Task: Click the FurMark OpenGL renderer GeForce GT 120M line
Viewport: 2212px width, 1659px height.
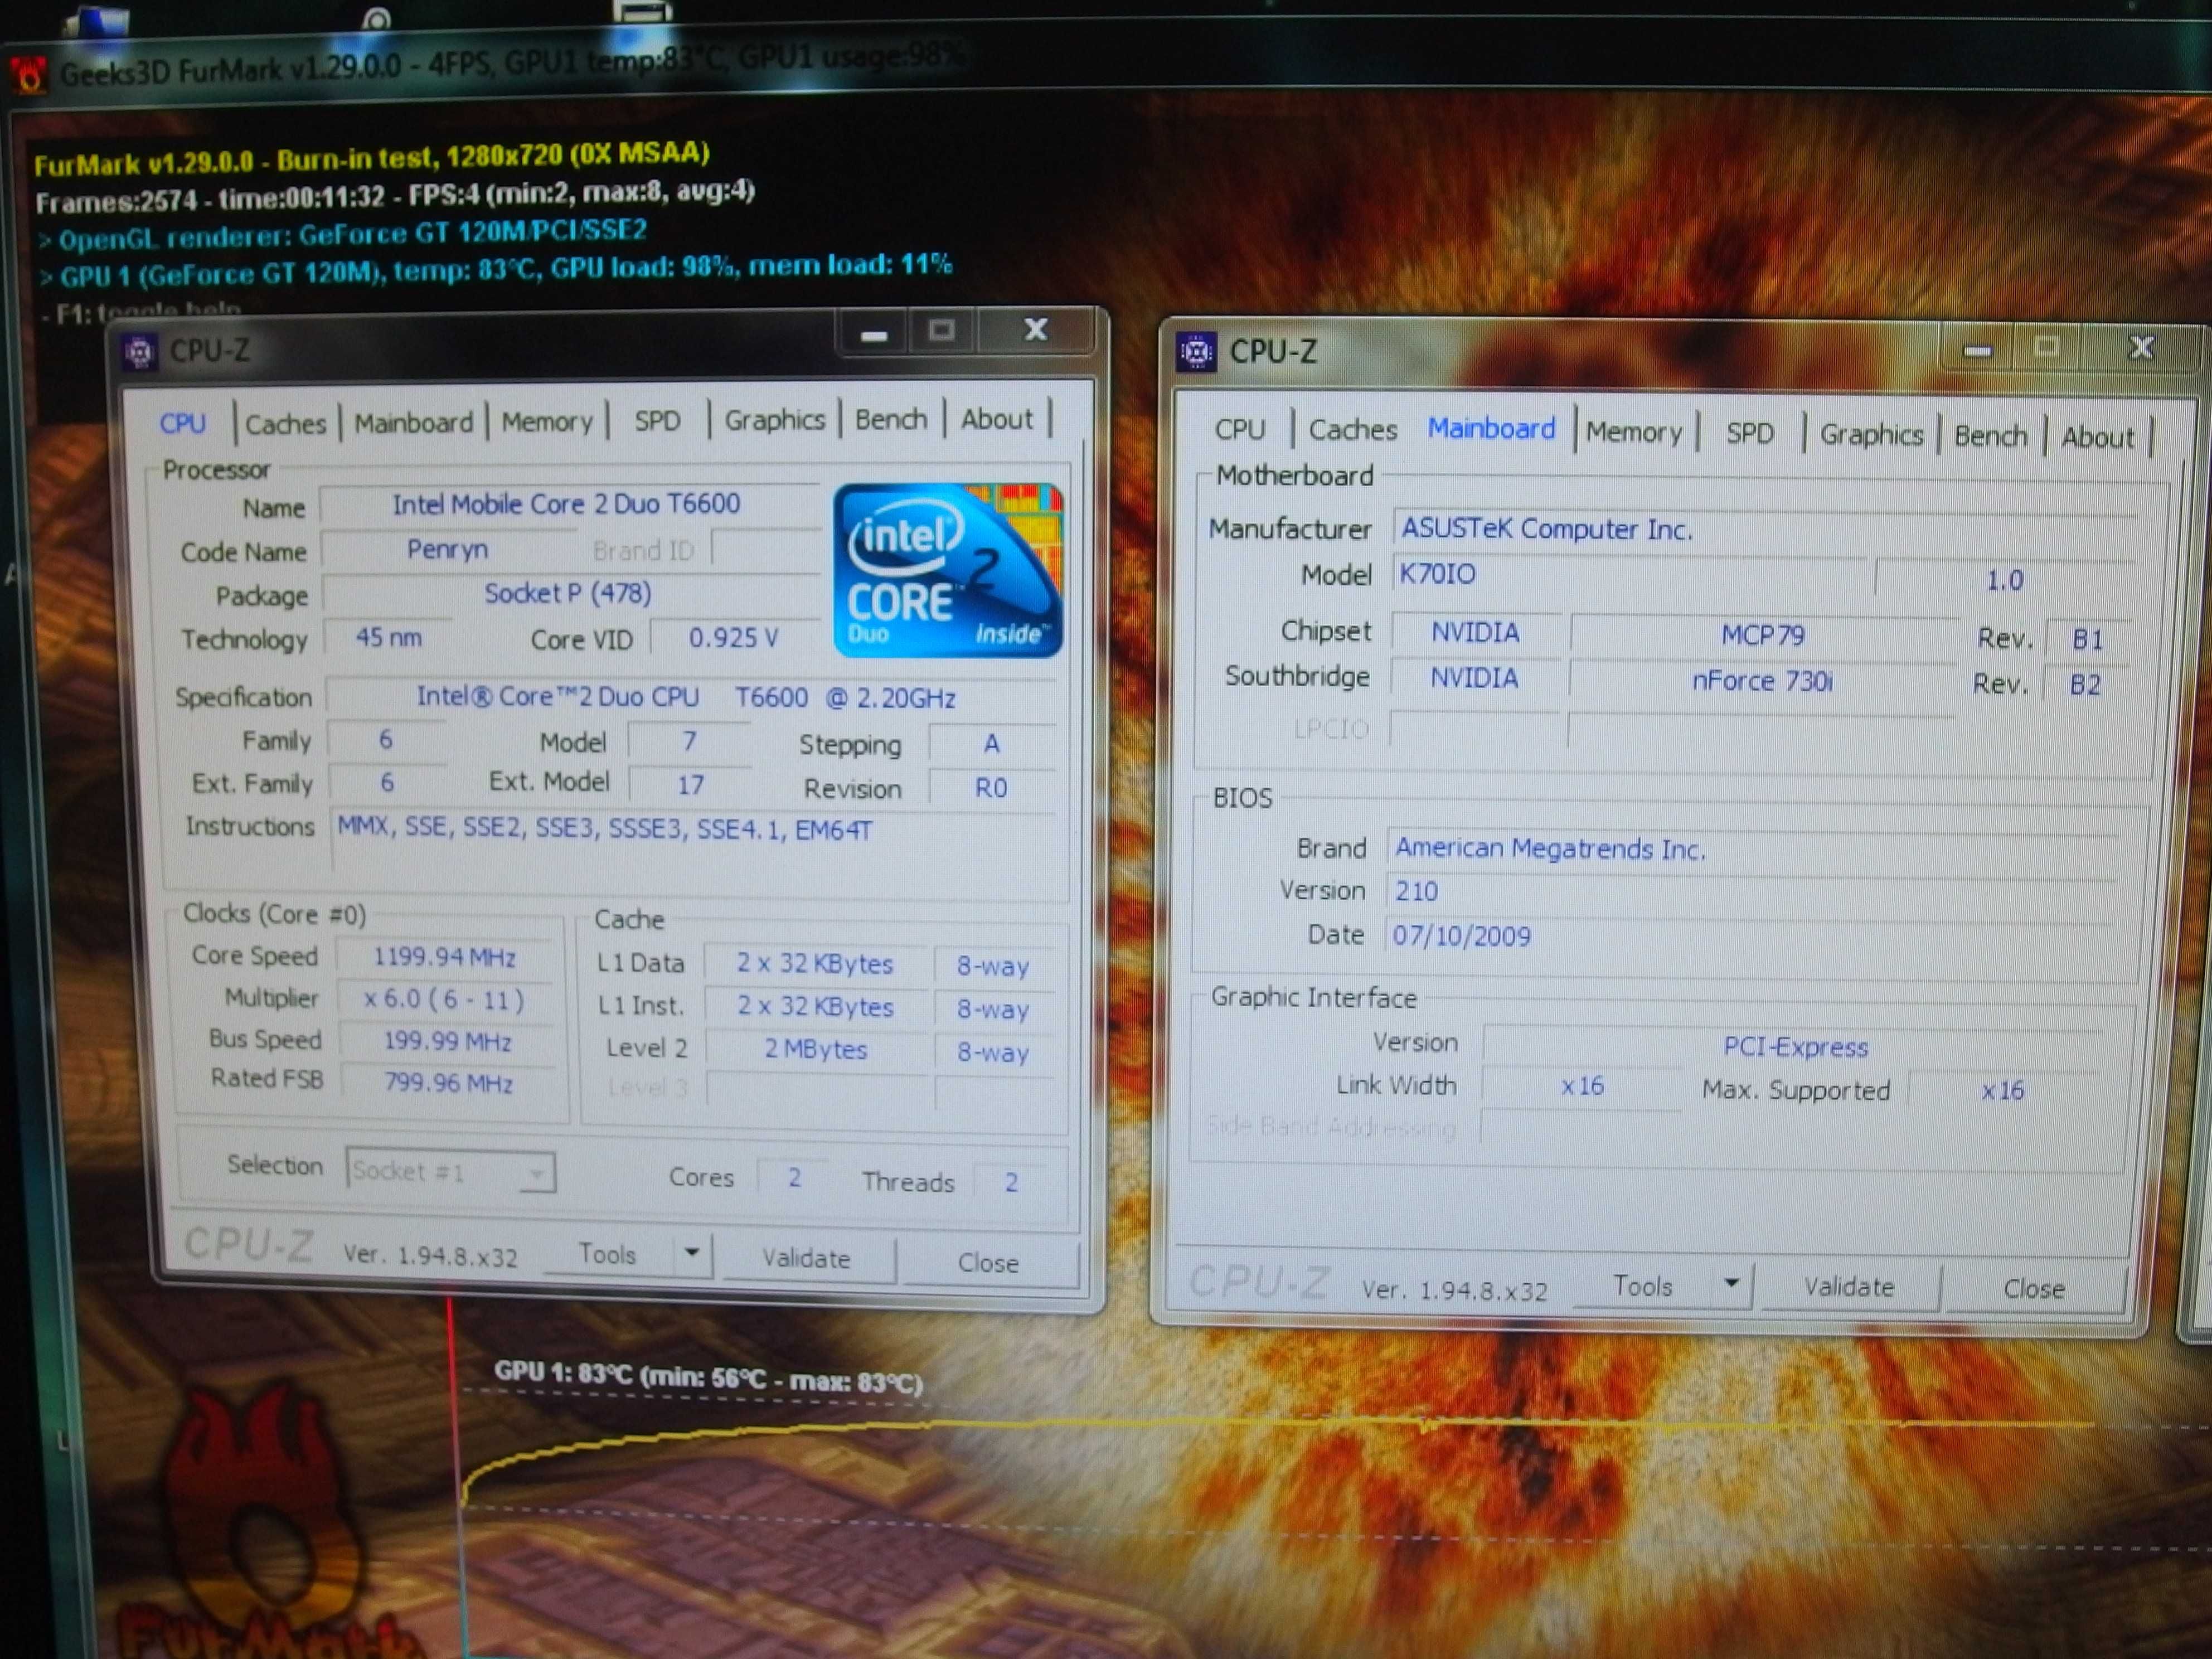Action: (x=344, y=235)
